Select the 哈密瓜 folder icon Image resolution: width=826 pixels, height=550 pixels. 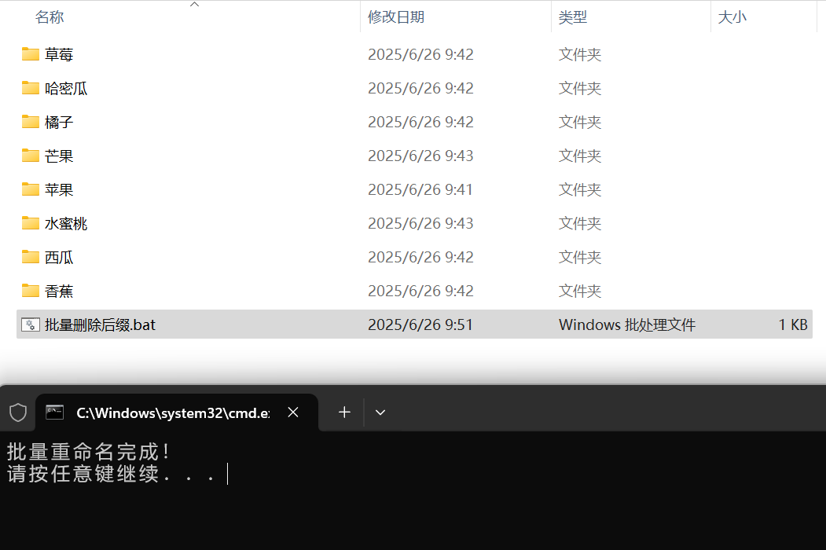[31, 88]
